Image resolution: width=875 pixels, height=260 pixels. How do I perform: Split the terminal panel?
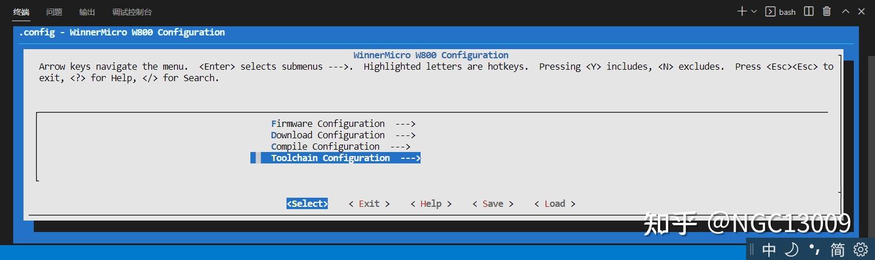pos(809,11)
